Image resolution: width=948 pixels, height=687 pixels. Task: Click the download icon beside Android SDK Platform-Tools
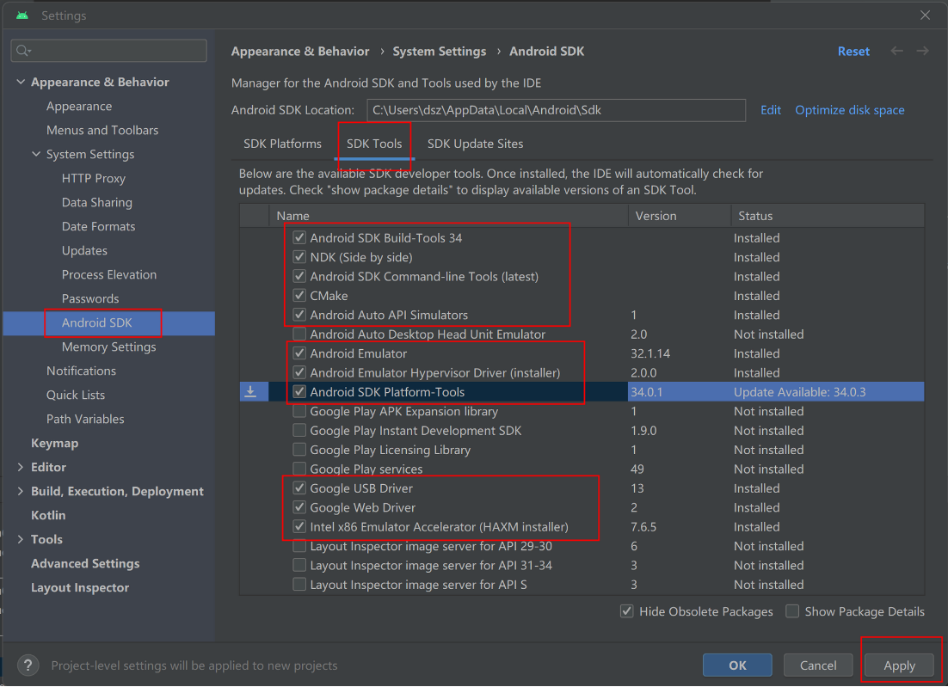250,392
